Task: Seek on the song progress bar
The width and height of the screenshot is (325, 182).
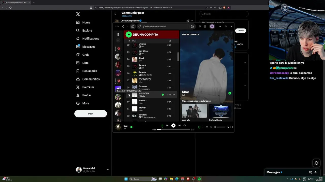Action: coord(173,129)
